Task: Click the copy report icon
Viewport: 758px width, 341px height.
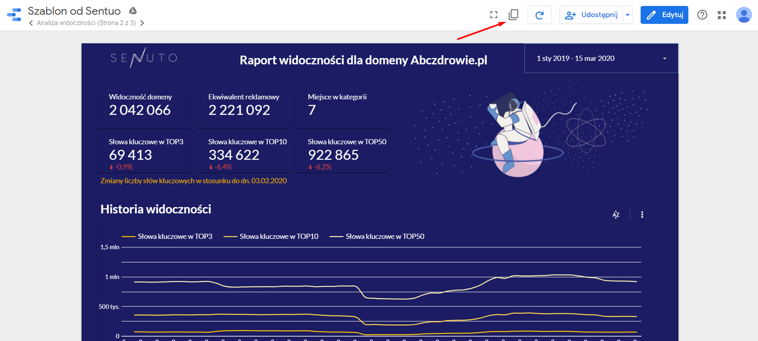Action: pyautogui.click(x=513, y=15)
